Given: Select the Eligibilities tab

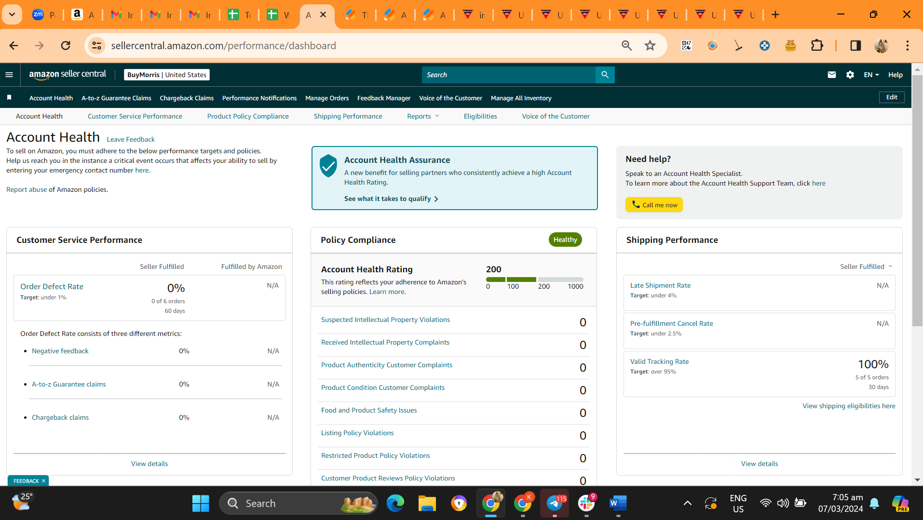Looking at the screenshot, I should tap(480, 116).
